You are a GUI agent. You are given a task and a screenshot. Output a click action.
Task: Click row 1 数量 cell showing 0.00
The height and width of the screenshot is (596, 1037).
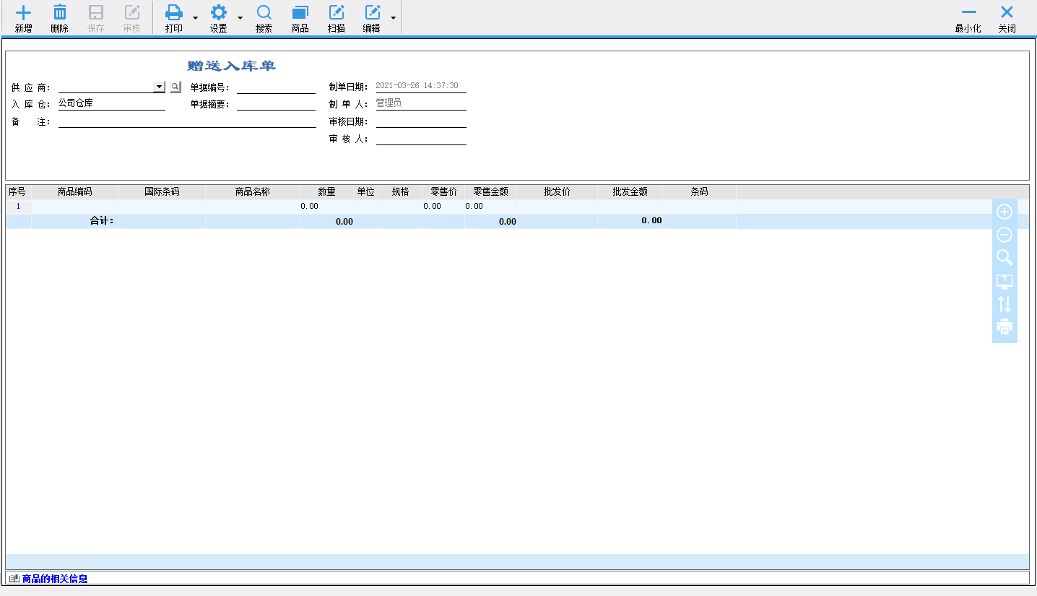coord(327,207)
